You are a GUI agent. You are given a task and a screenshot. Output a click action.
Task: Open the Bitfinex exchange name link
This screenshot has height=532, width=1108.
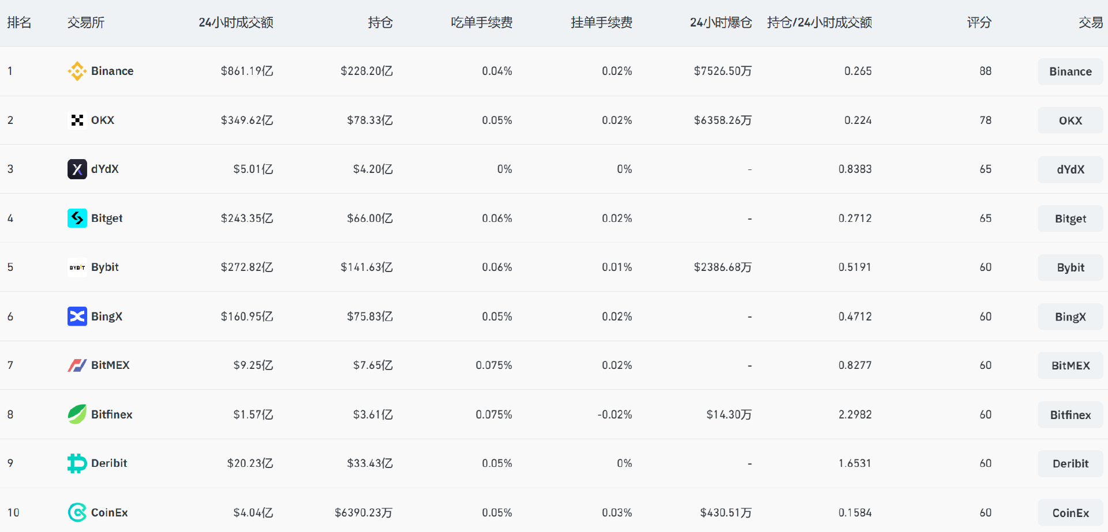(x=111, y=414)
